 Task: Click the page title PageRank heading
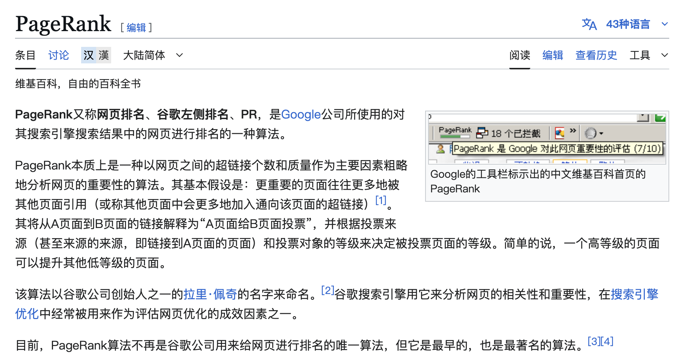[63, 24]
